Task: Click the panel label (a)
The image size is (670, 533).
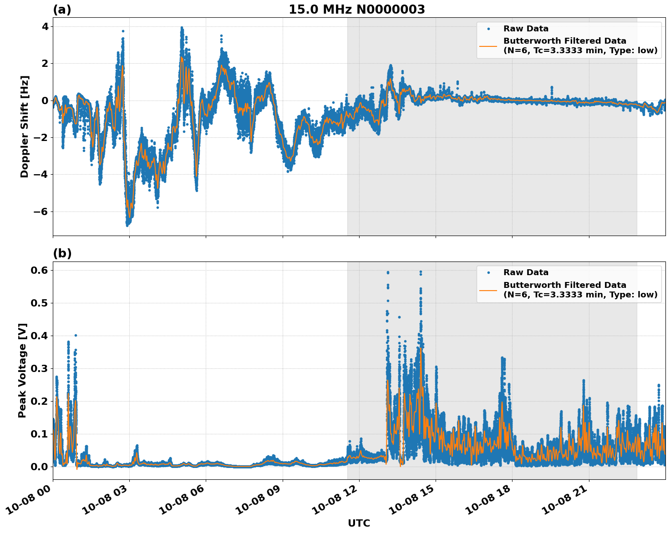Action: [x=62, y=9]
